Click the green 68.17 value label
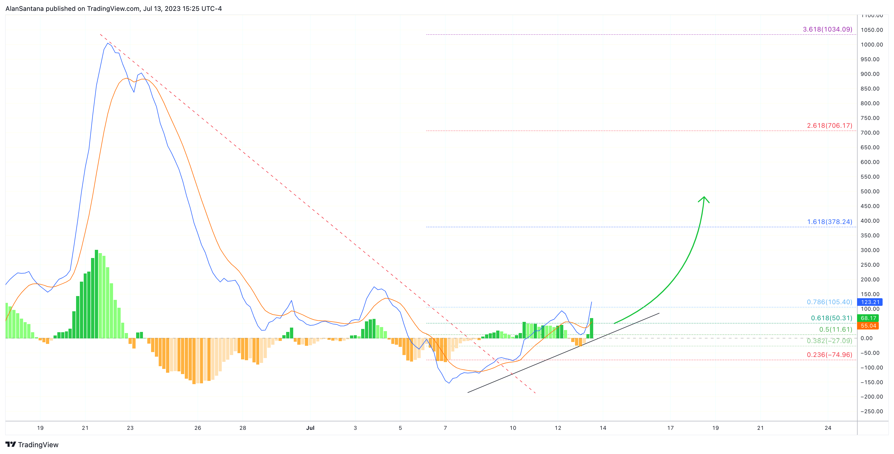 [x=868, y=318]
